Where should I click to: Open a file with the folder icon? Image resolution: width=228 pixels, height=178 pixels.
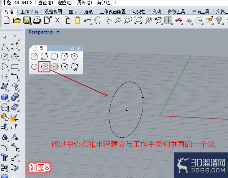(17, 20)
